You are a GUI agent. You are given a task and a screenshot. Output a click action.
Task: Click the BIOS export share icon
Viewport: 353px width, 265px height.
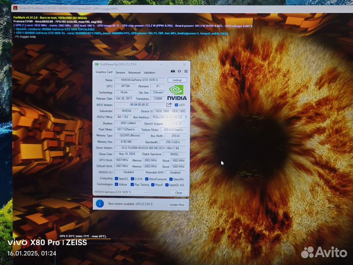pyautogui.click(x=169, y=105)
